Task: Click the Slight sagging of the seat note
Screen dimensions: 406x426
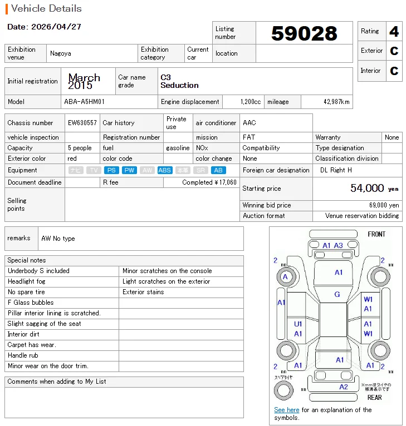Action: (x=44, y=324)
